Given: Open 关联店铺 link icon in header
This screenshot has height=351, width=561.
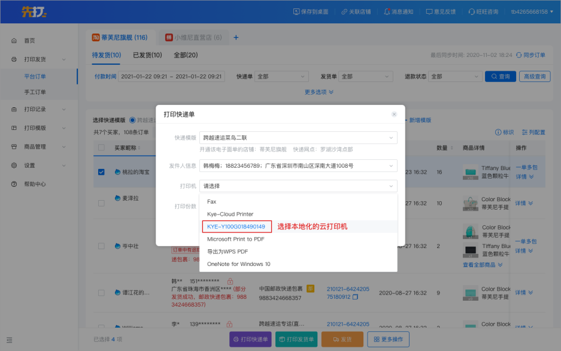Looking at the screenshot, I should click(344, 11).
